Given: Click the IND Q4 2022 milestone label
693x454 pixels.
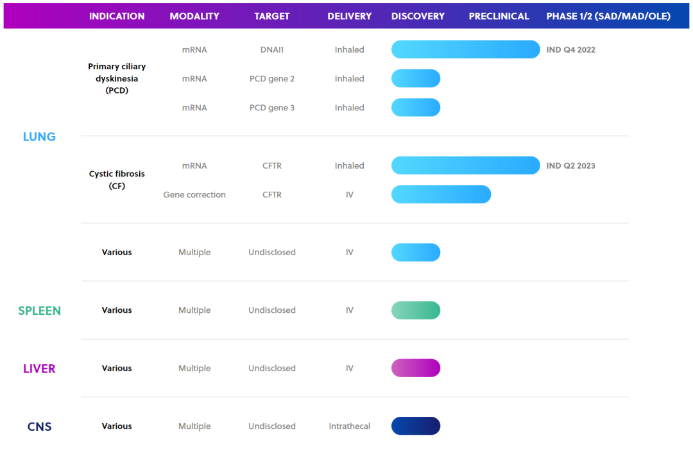Looking at the screenshot, I should point(570,49).
